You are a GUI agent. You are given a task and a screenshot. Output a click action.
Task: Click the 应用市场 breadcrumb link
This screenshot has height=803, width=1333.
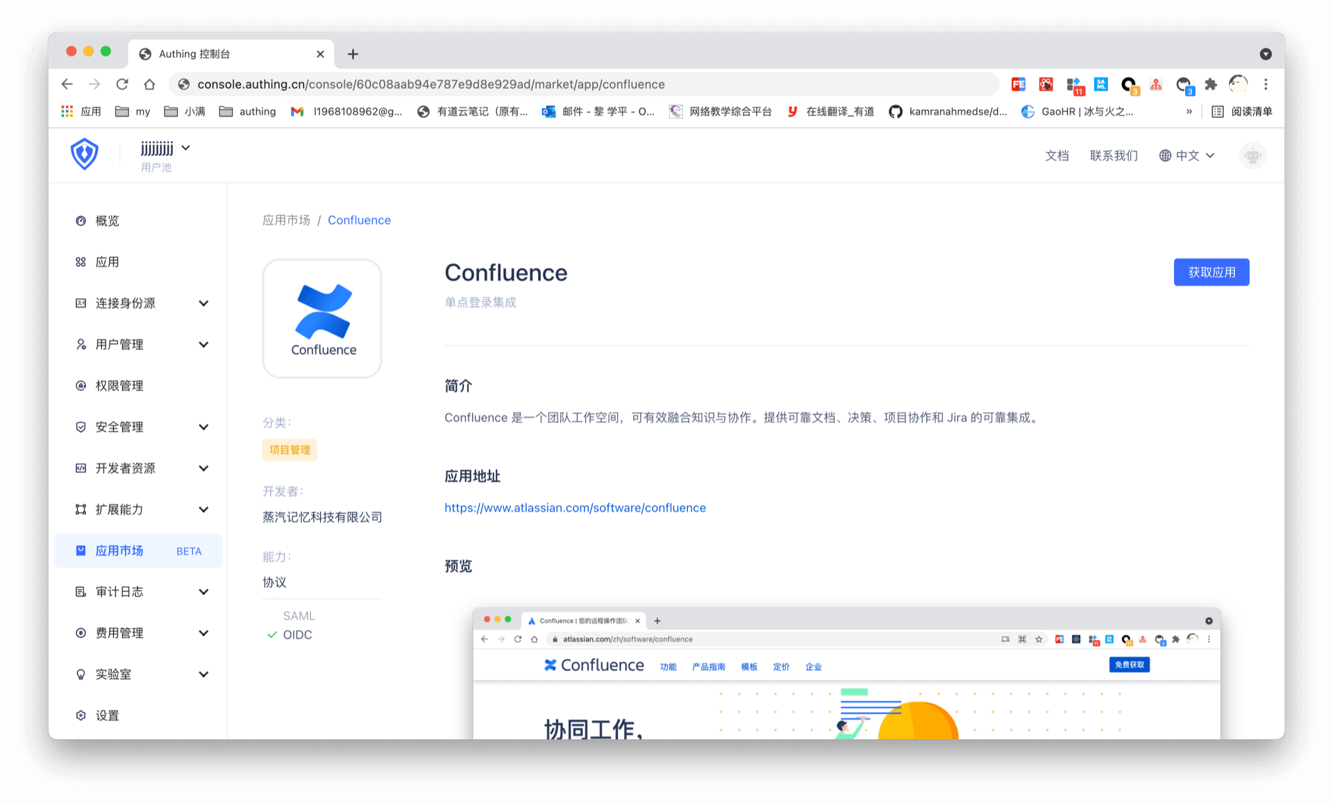286,220
